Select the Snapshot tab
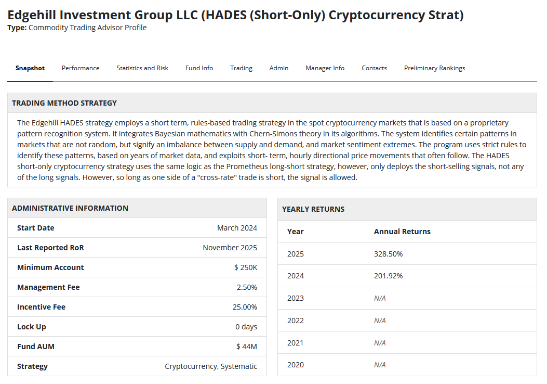The width and height of the screenshot is (547, 384). (30, 68)
